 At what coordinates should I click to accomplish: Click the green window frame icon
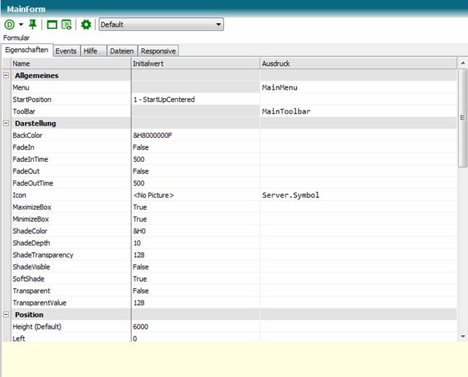[x=52, y=25]
